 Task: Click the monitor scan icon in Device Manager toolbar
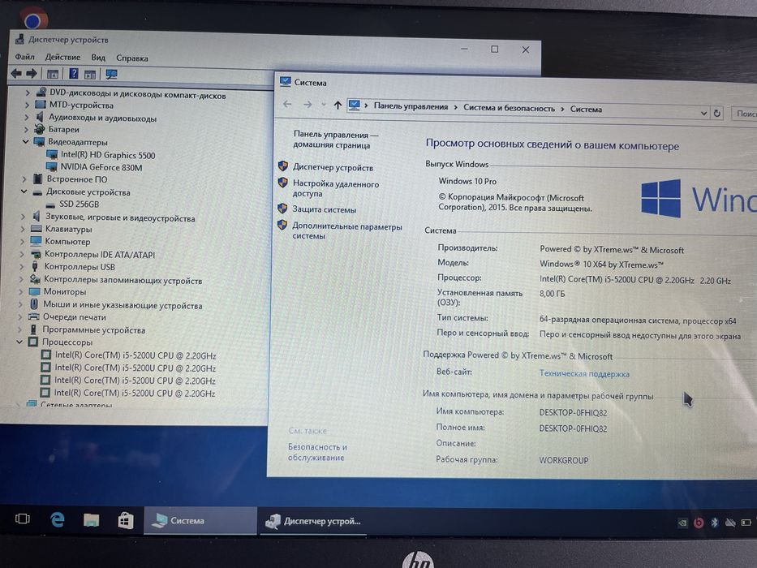(111, 74)
